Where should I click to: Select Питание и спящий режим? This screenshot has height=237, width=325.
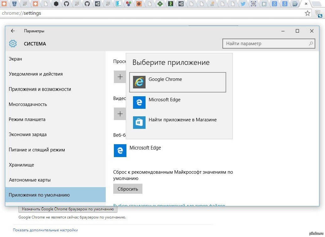click(55, 150)
